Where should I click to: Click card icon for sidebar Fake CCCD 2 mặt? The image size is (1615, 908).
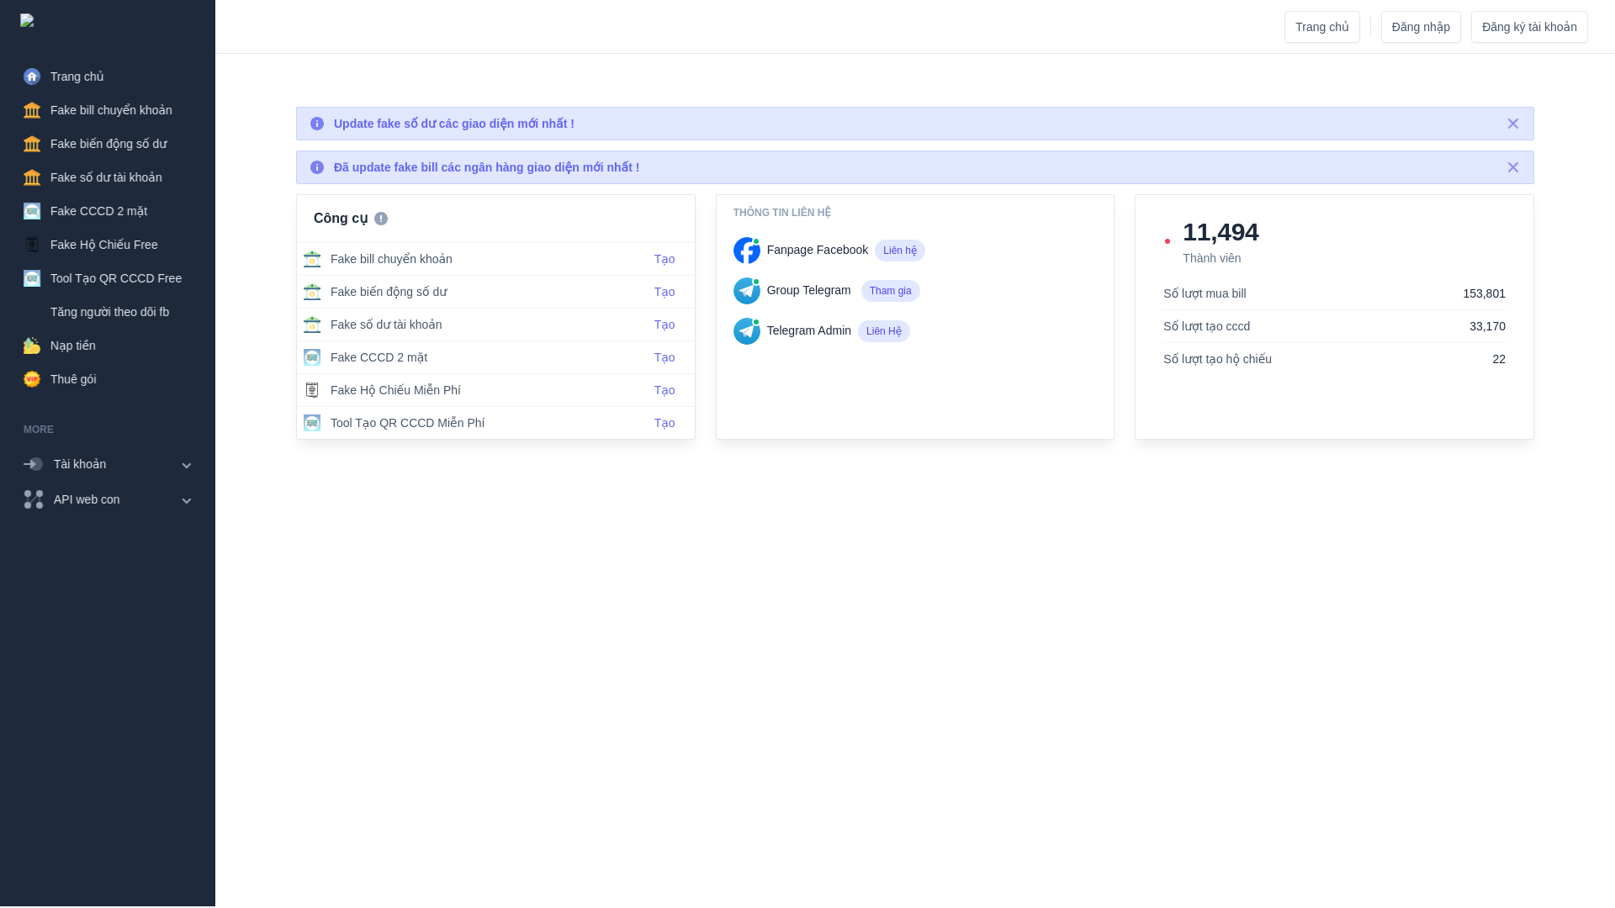pos(32,211)
